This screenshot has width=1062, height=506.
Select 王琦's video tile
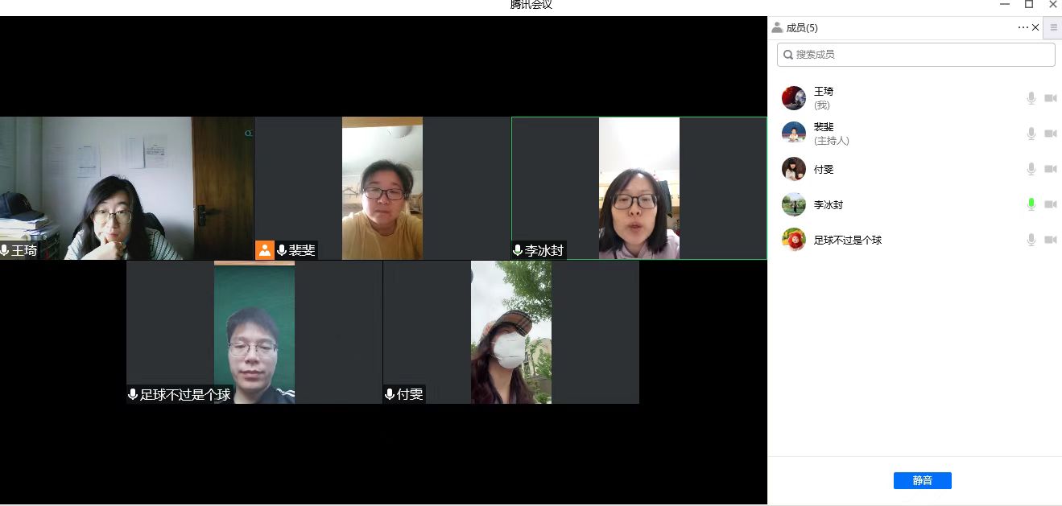[126, 188]
